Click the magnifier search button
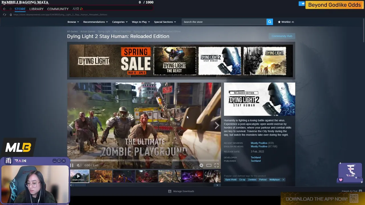365x205 pixels. 269,22
